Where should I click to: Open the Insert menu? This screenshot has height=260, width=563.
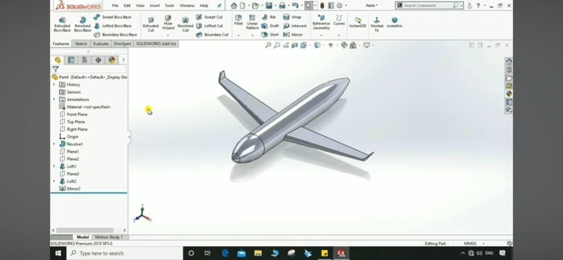(x=154, y=5)
